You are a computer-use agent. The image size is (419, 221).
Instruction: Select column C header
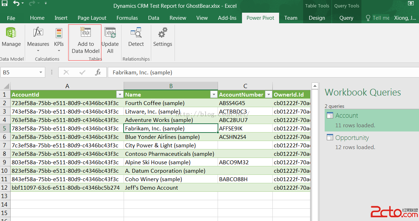pyautogui.click(x=245, y=86)
